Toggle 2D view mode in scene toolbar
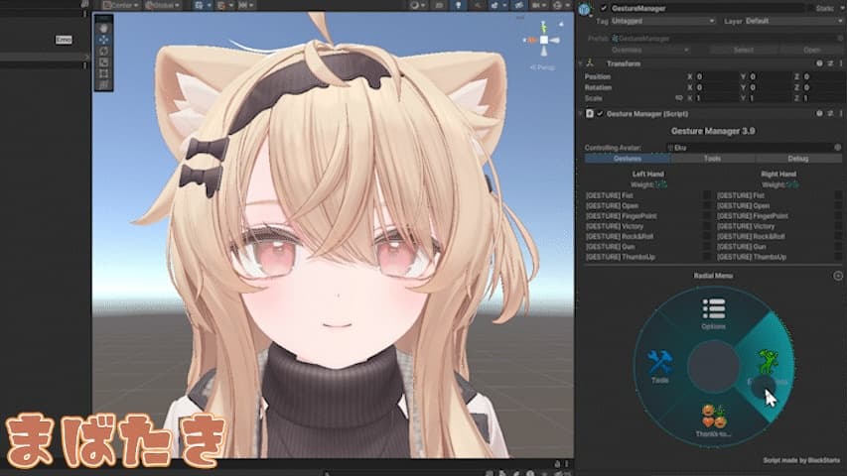This screenshot has width=848, height=476. tap(439, 5)
